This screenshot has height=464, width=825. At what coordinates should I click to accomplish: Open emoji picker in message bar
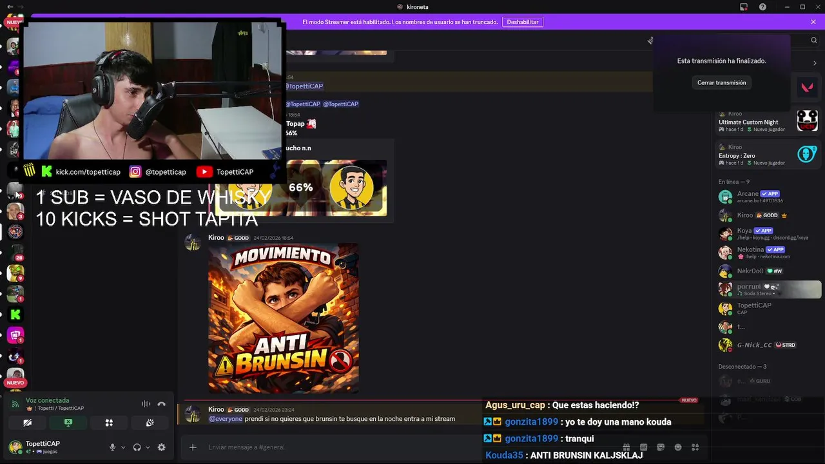click(x=677, y=447)
